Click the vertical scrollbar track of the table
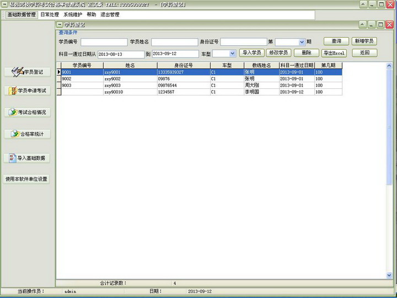Screen dimensions: 397x298 point(389,228)
